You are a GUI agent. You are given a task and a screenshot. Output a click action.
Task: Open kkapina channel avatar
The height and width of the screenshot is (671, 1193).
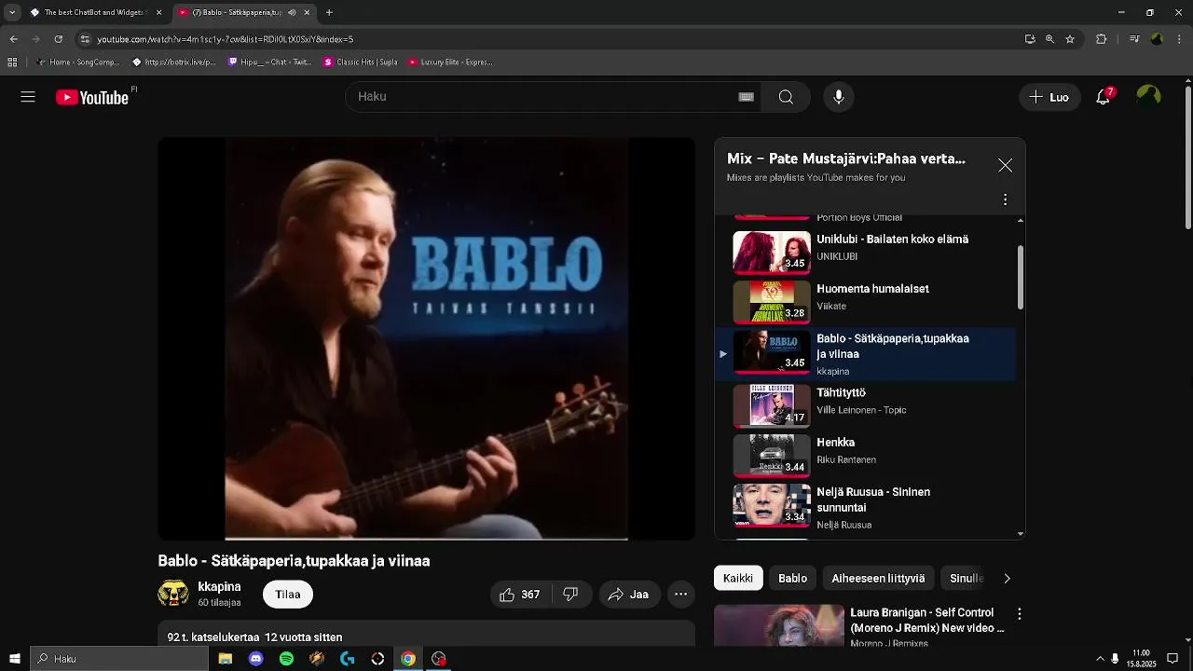tap(173, 594)
